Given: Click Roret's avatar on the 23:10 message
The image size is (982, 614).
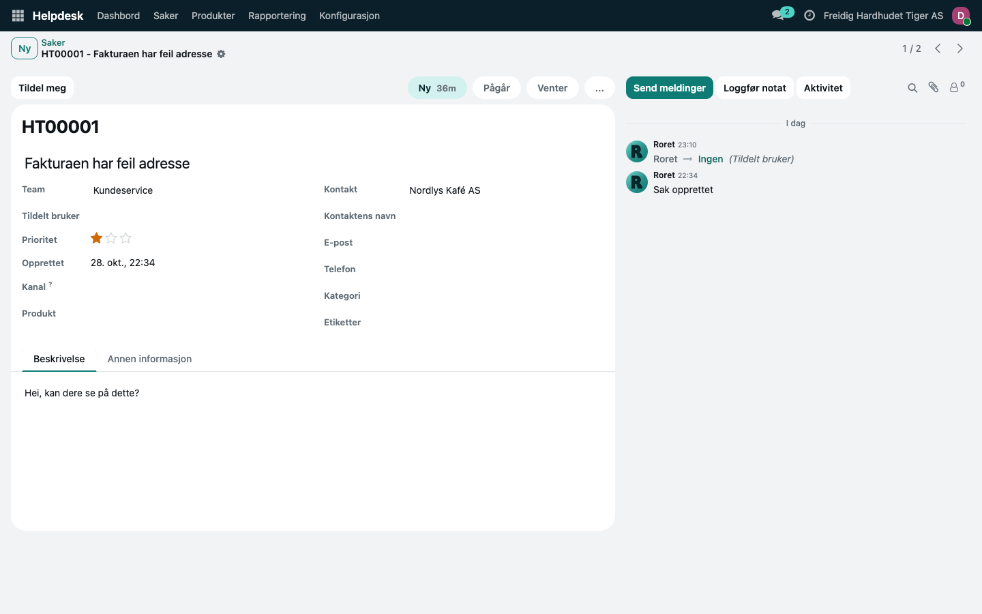Looking at the screenshot, I should click(x=637, y=151).
